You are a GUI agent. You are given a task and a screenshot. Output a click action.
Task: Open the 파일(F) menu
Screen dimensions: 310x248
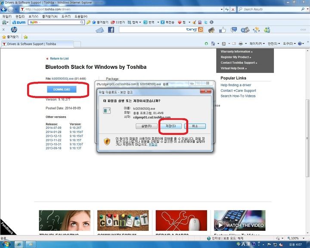[x=7, y=16]
